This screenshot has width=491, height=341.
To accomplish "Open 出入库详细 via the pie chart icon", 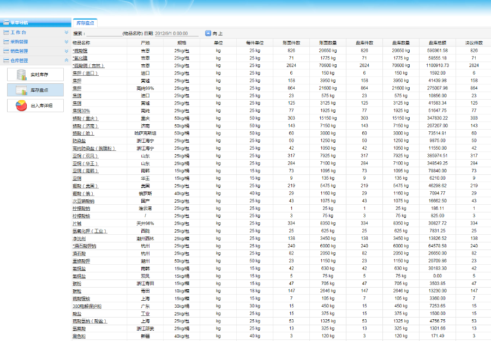I will tap(21, 105).
